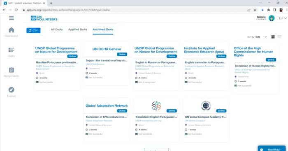Open browser extensions puzzle icon

pyautogui.click(x=269, y=10)
